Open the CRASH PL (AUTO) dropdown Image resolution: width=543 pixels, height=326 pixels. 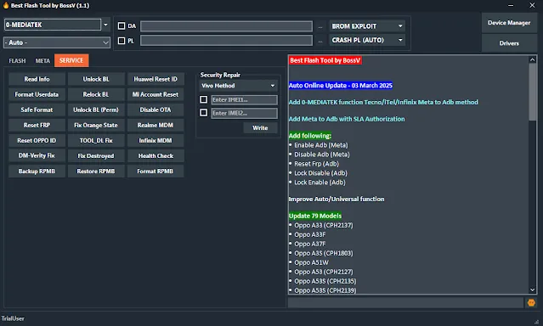coord(367,40)
